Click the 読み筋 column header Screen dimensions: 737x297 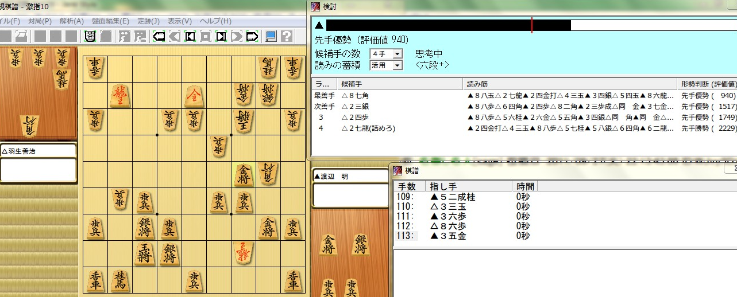click(570, 84)
